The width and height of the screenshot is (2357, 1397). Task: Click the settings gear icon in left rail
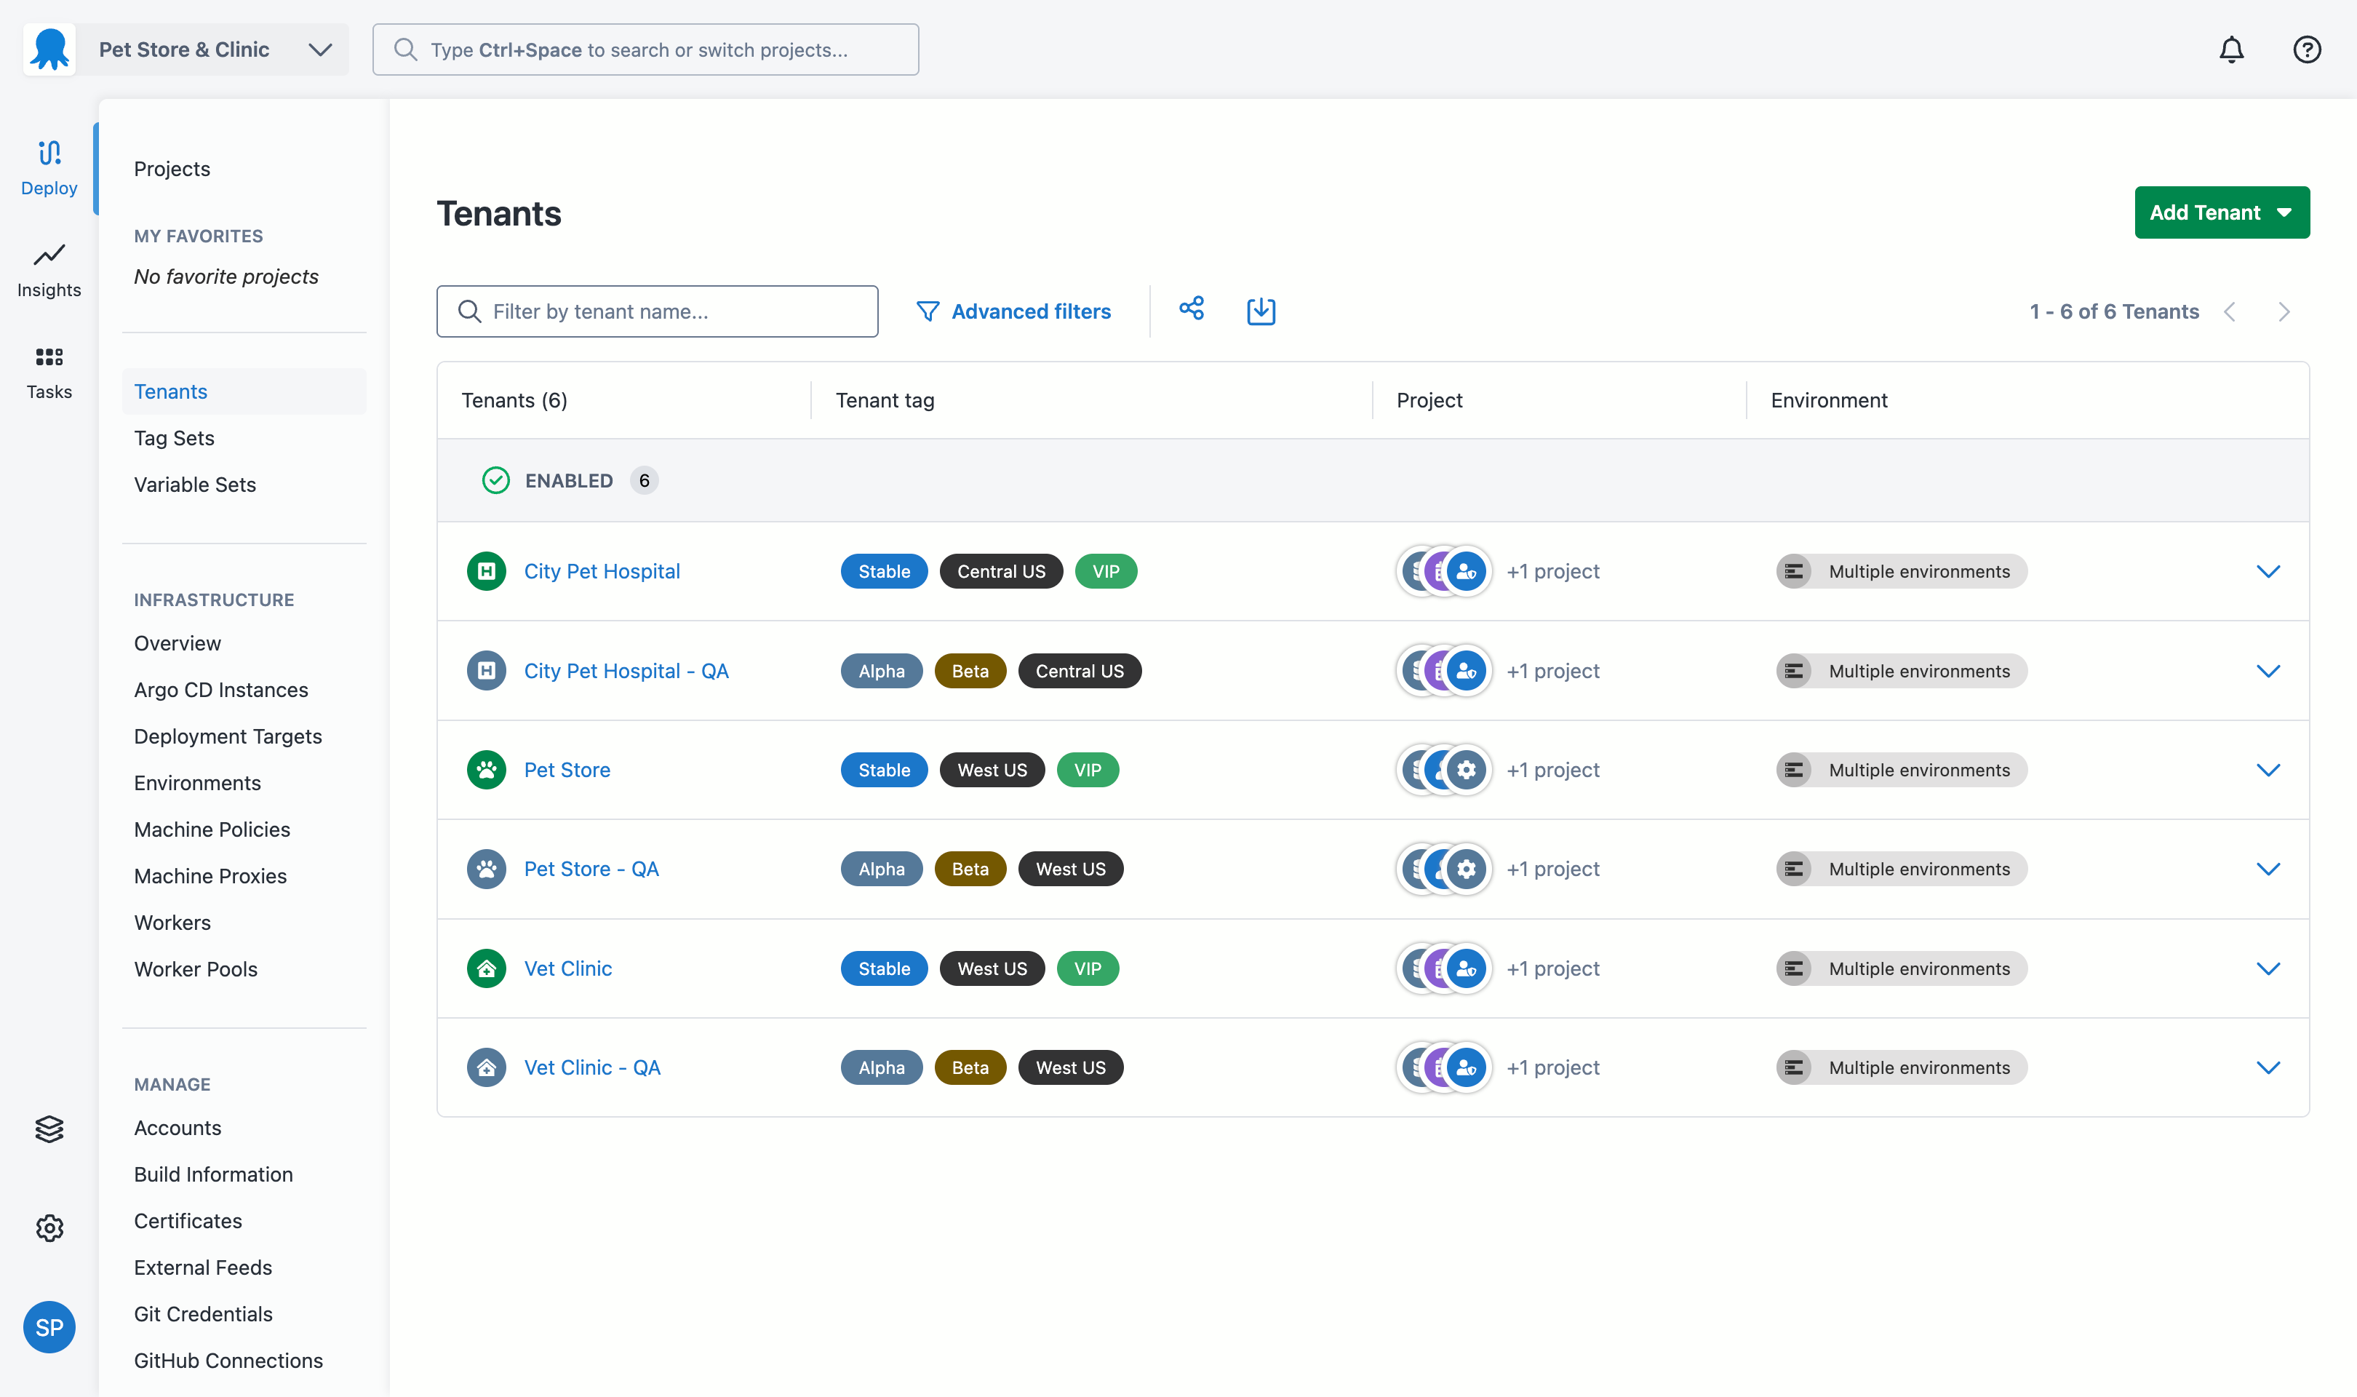pos(49,1227)
